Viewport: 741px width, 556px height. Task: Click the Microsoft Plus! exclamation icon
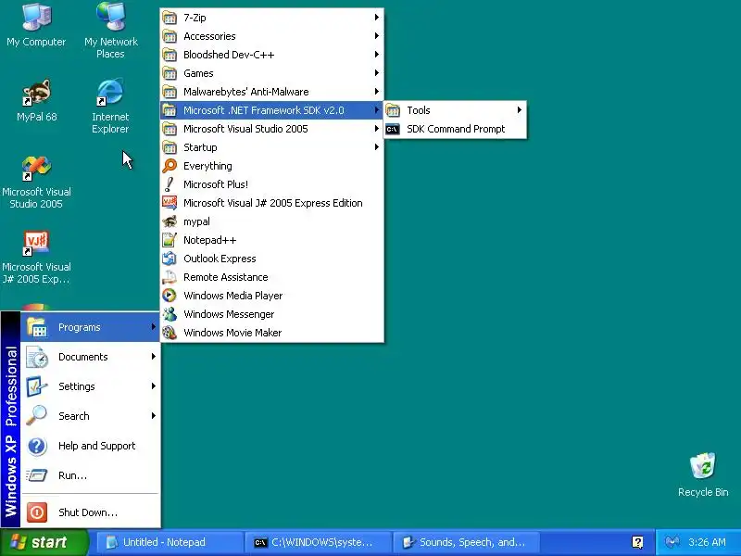click(x=170, y=184)
